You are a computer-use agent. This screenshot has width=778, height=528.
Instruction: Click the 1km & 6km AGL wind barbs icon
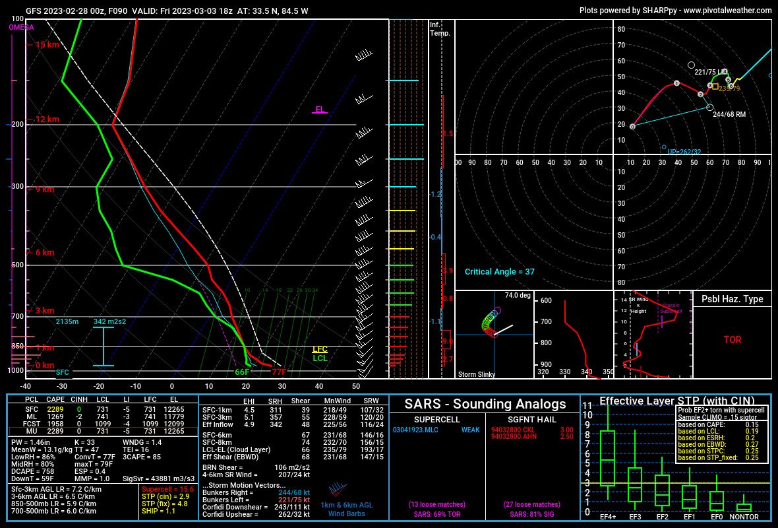point(338,489)
